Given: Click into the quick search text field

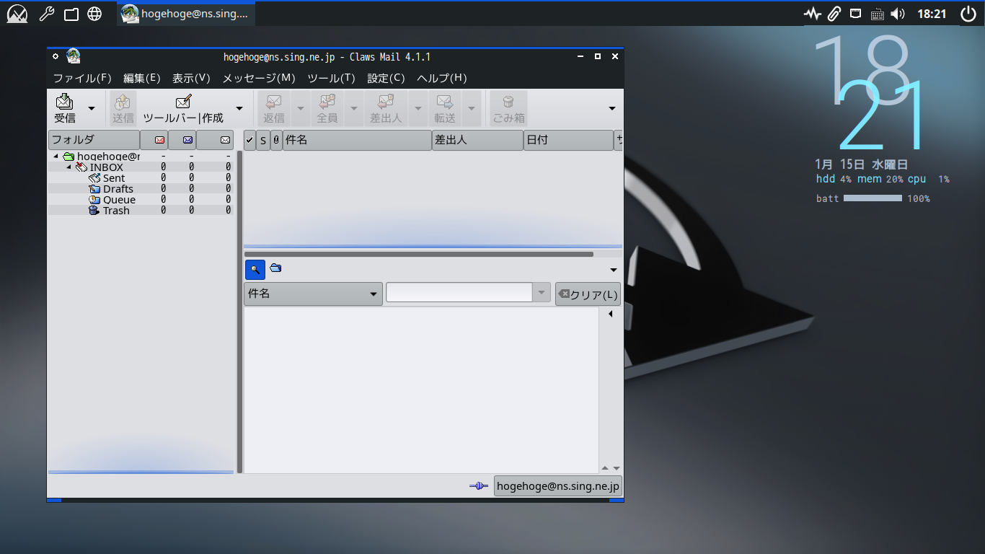Looking at the screenshot, I should point(459,292).
